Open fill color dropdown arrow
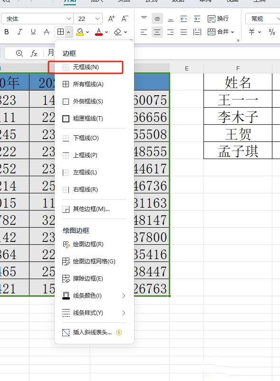 87,32
